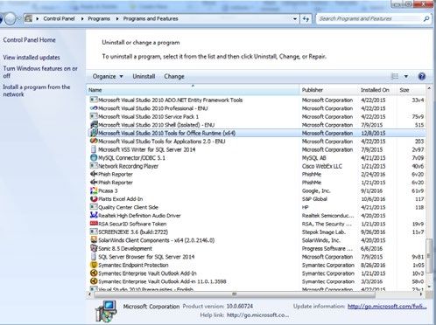Click the Network Recording Player icon
This screenshot has height=325, width=436.
[94, 166]
